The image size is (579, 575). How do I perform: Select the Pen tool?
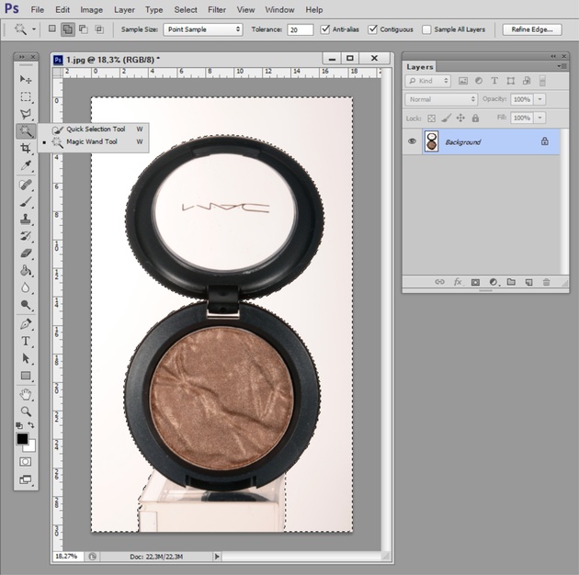[26, 324]
